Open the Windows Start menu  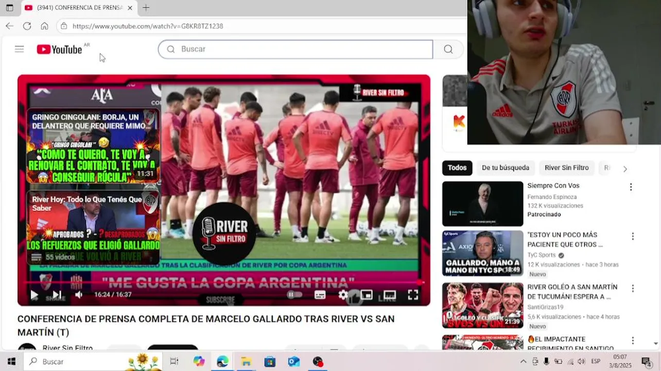point(11,362)
